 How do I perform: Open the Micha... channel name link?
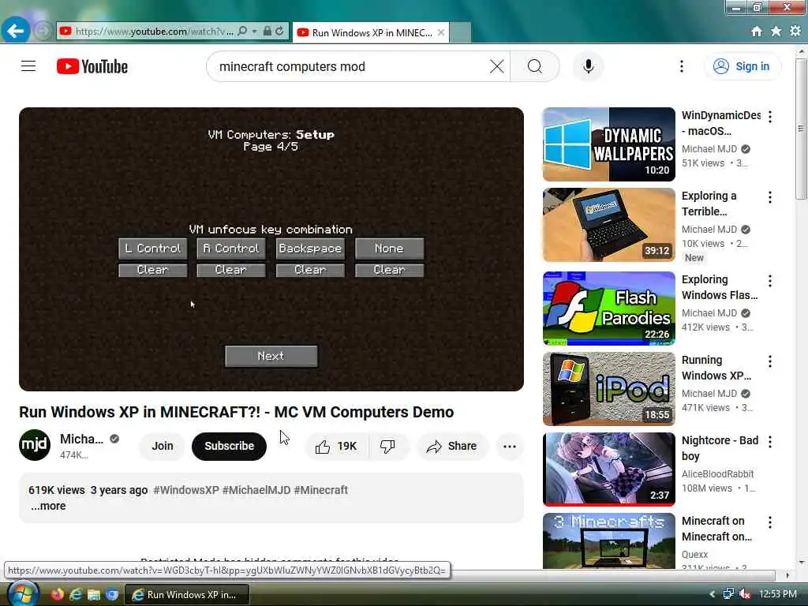(81, 439)
